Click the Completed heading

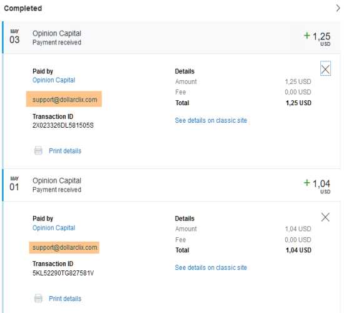pos(23,8)
